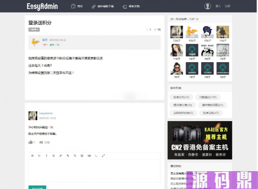Image resolution: width=258 pixels, height=189 pixels.
Task: Click the comment count icon showing 1
Action: 147,30
